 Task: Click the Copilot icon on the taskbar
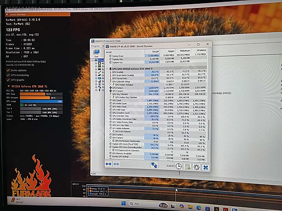182,206
